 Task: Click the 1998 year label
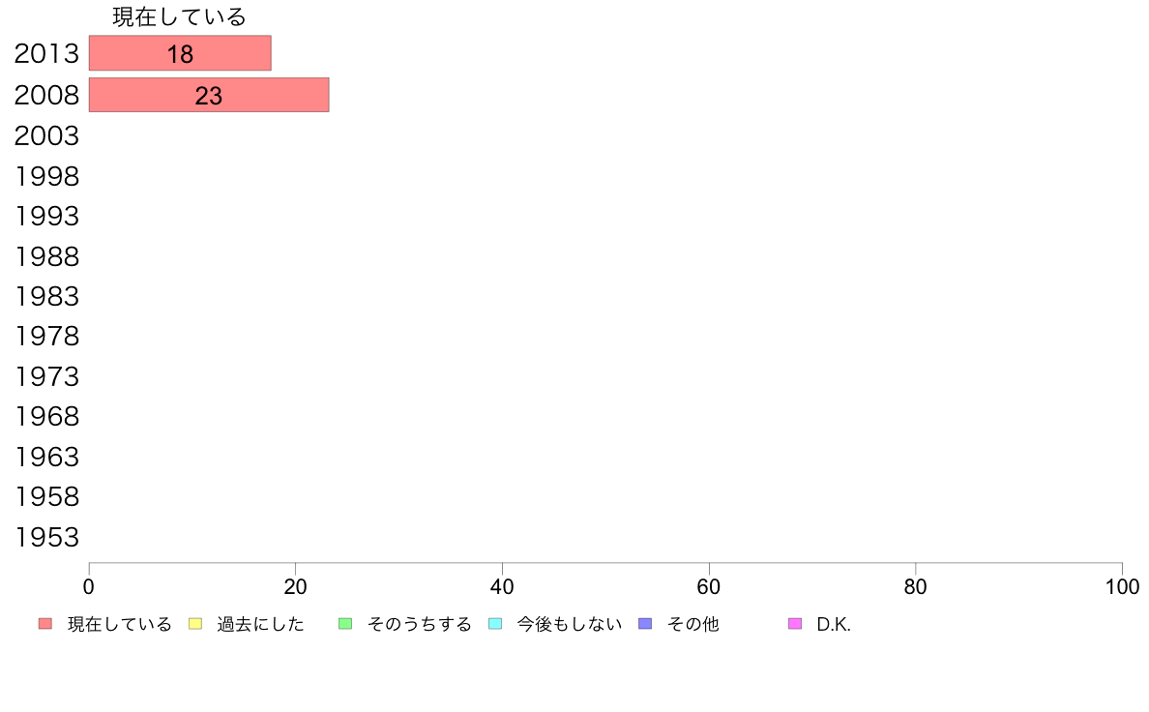point(46,176)
